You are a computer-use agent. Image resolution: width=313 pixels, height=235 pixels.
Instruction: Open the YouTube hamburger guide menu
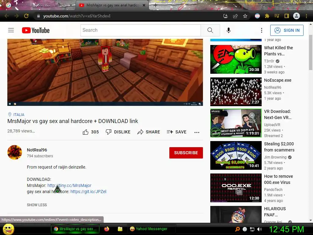pyautogui.click(x=11, y=30)
